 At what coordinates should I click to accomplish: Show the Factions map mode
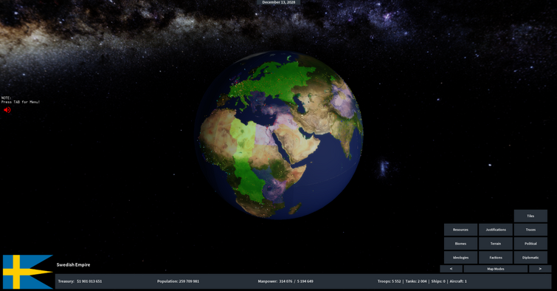click(x=496, y=258)
